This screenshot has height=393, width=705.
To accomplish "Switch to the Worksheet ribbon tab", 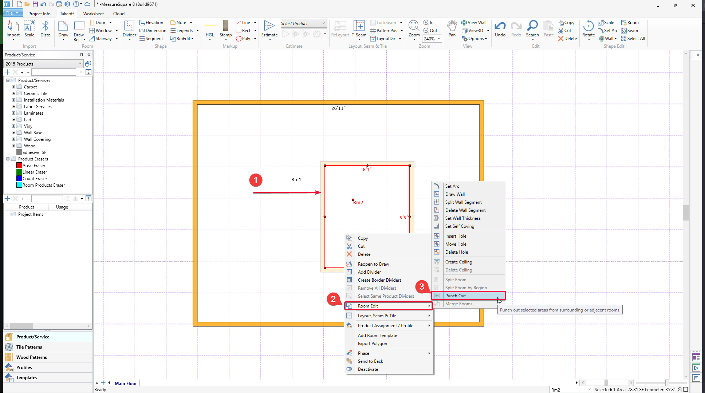I will tap(93, 14).
